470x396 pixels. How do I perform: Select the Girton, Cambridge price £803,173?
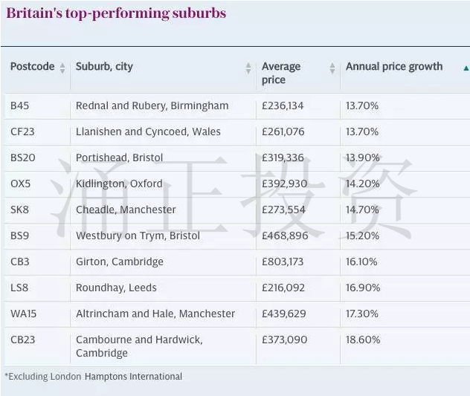coord(283,262)
